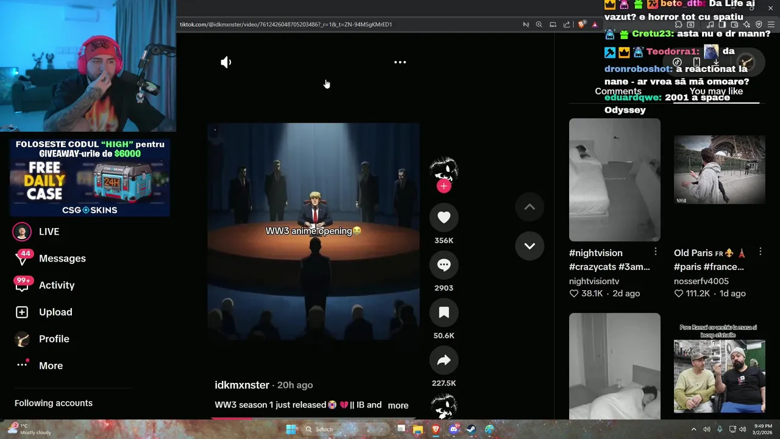The image size is (780, 439).
Task: Open options for the Old Paris video
Action: 760,252
